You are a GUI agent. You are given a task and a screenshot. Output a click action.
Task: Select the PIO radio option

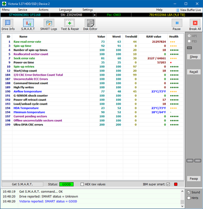[189, 41]
